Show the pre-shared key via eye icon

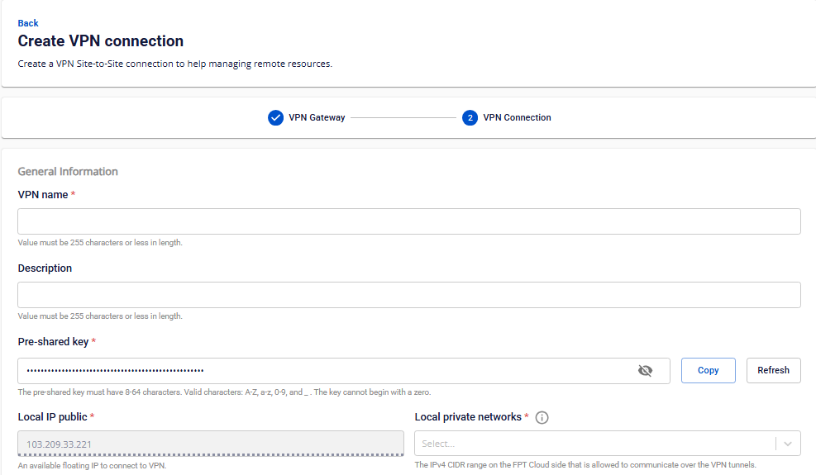coord(645,371)
